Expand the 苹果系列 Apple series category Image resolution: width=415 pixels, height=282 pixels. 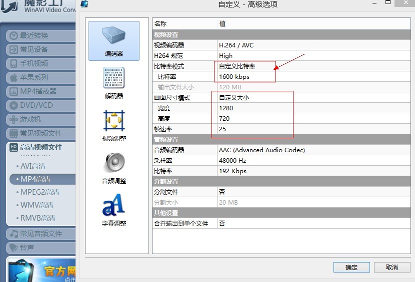pyautogui.click(x=40, y=78)
